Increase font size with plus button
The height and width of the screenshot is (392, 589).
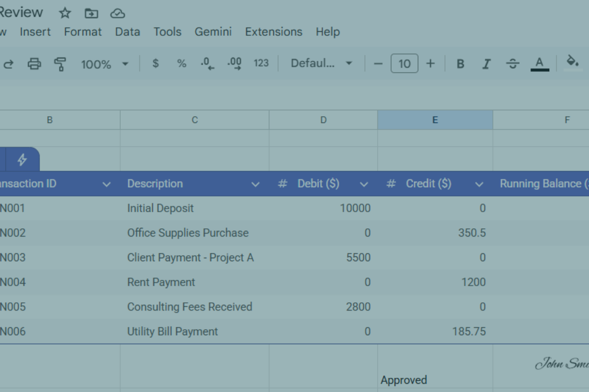[x=430, y=64]
